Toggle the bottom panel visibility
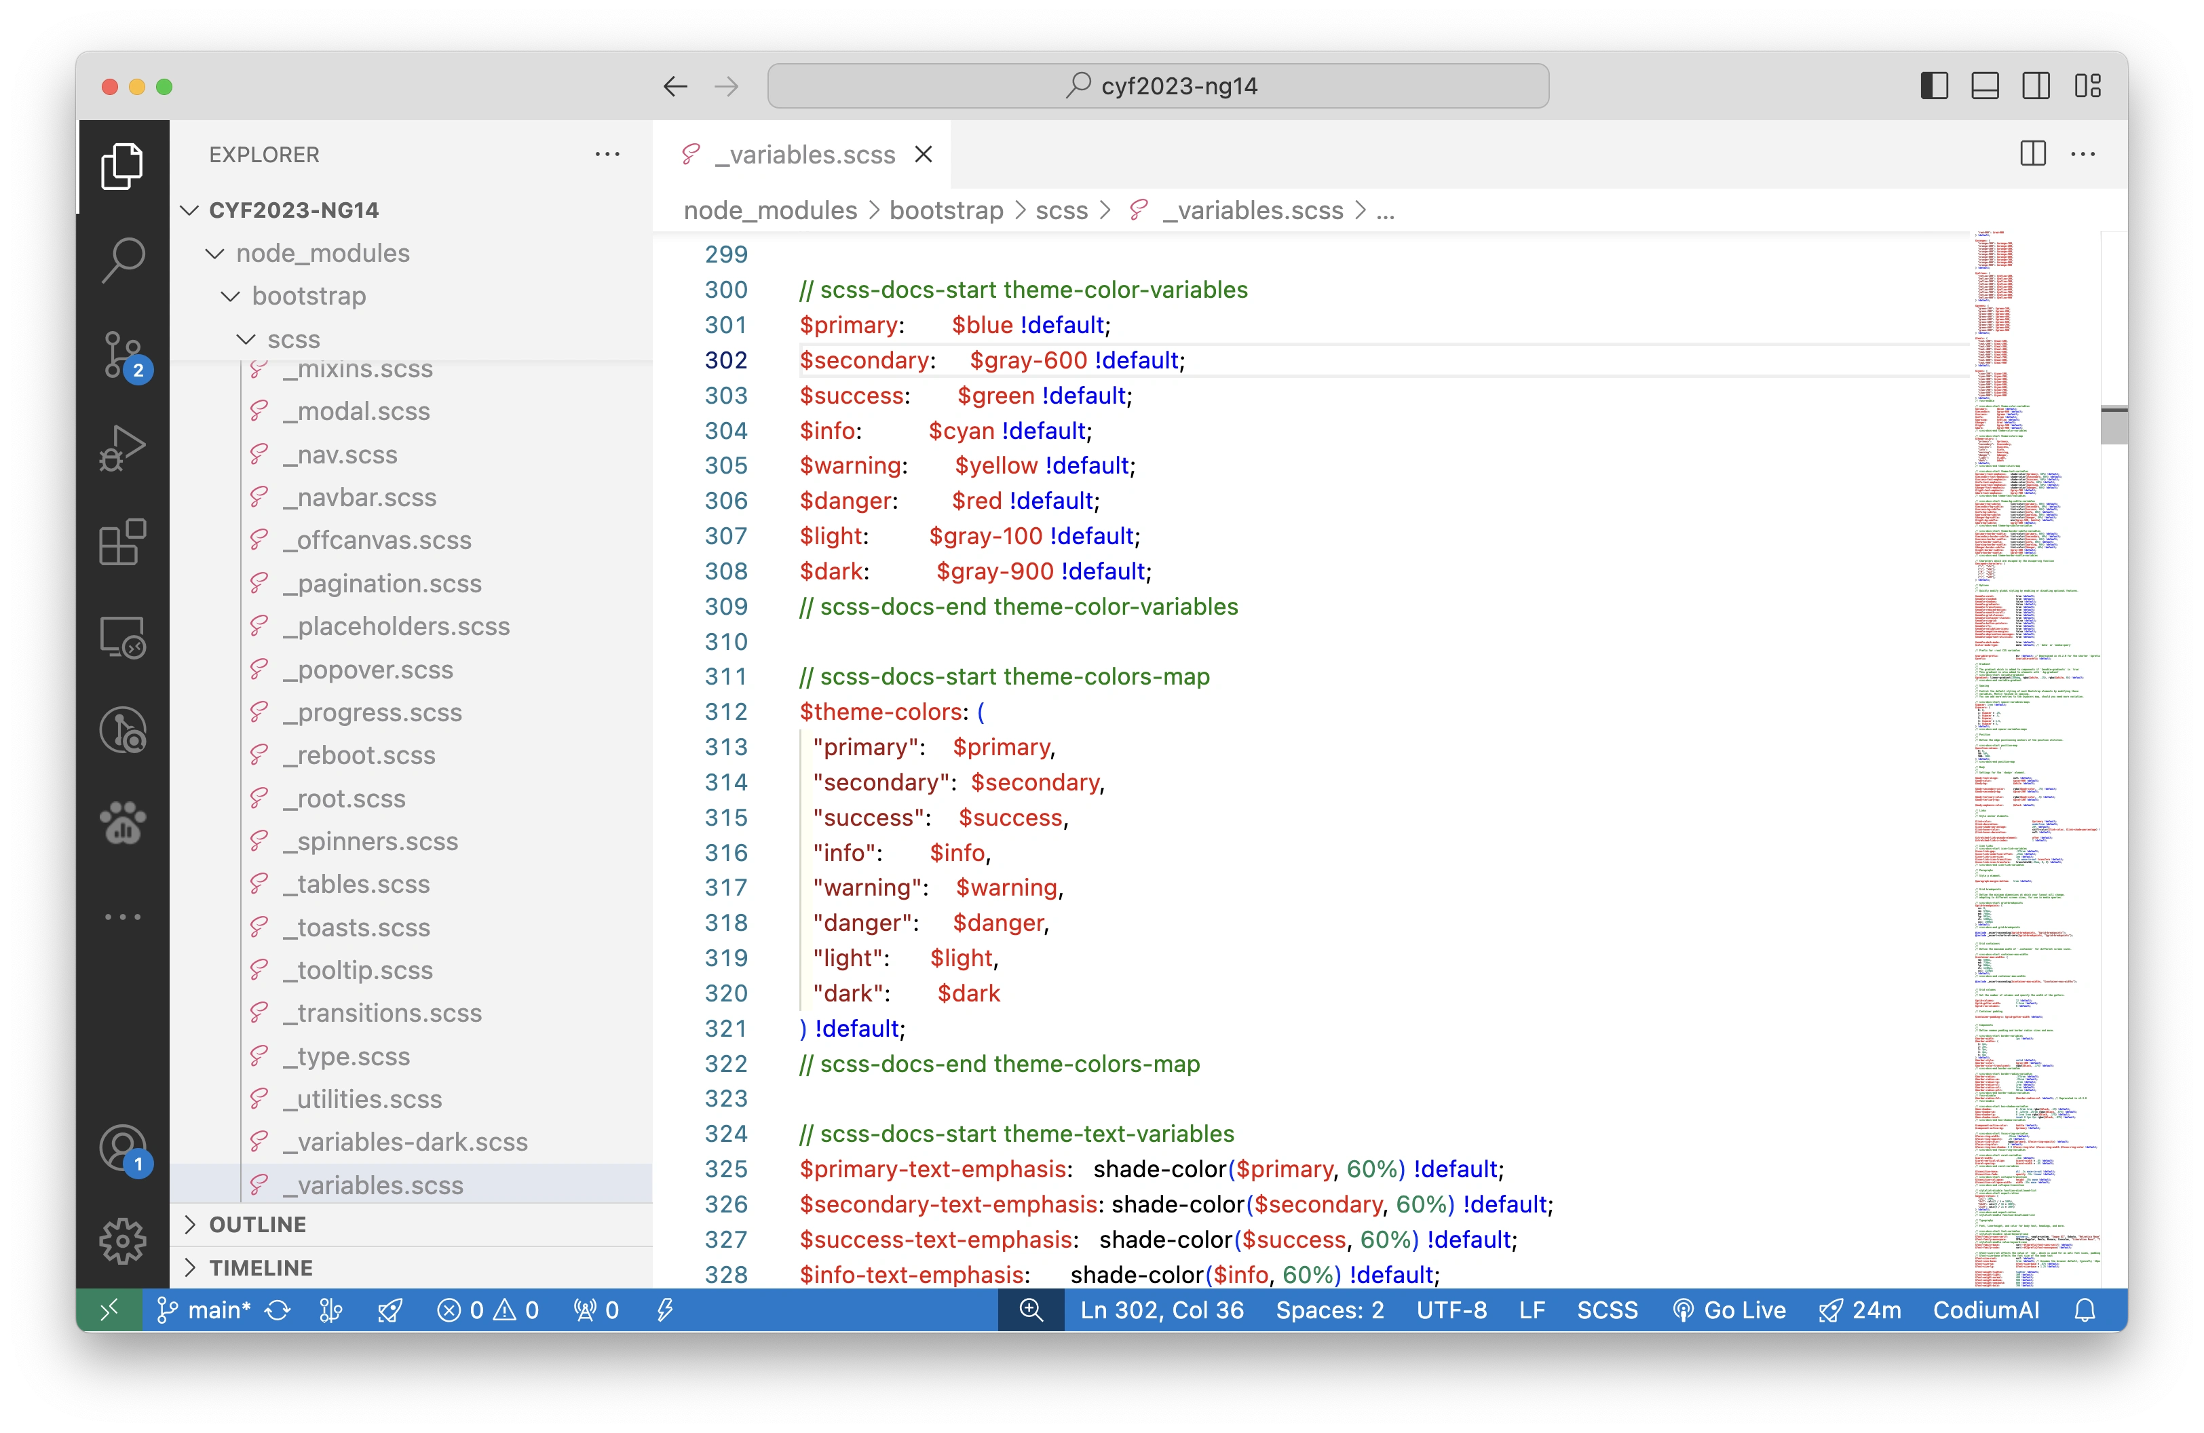This screenshot has height=1433, width=2204. [x=1985, y=86]
